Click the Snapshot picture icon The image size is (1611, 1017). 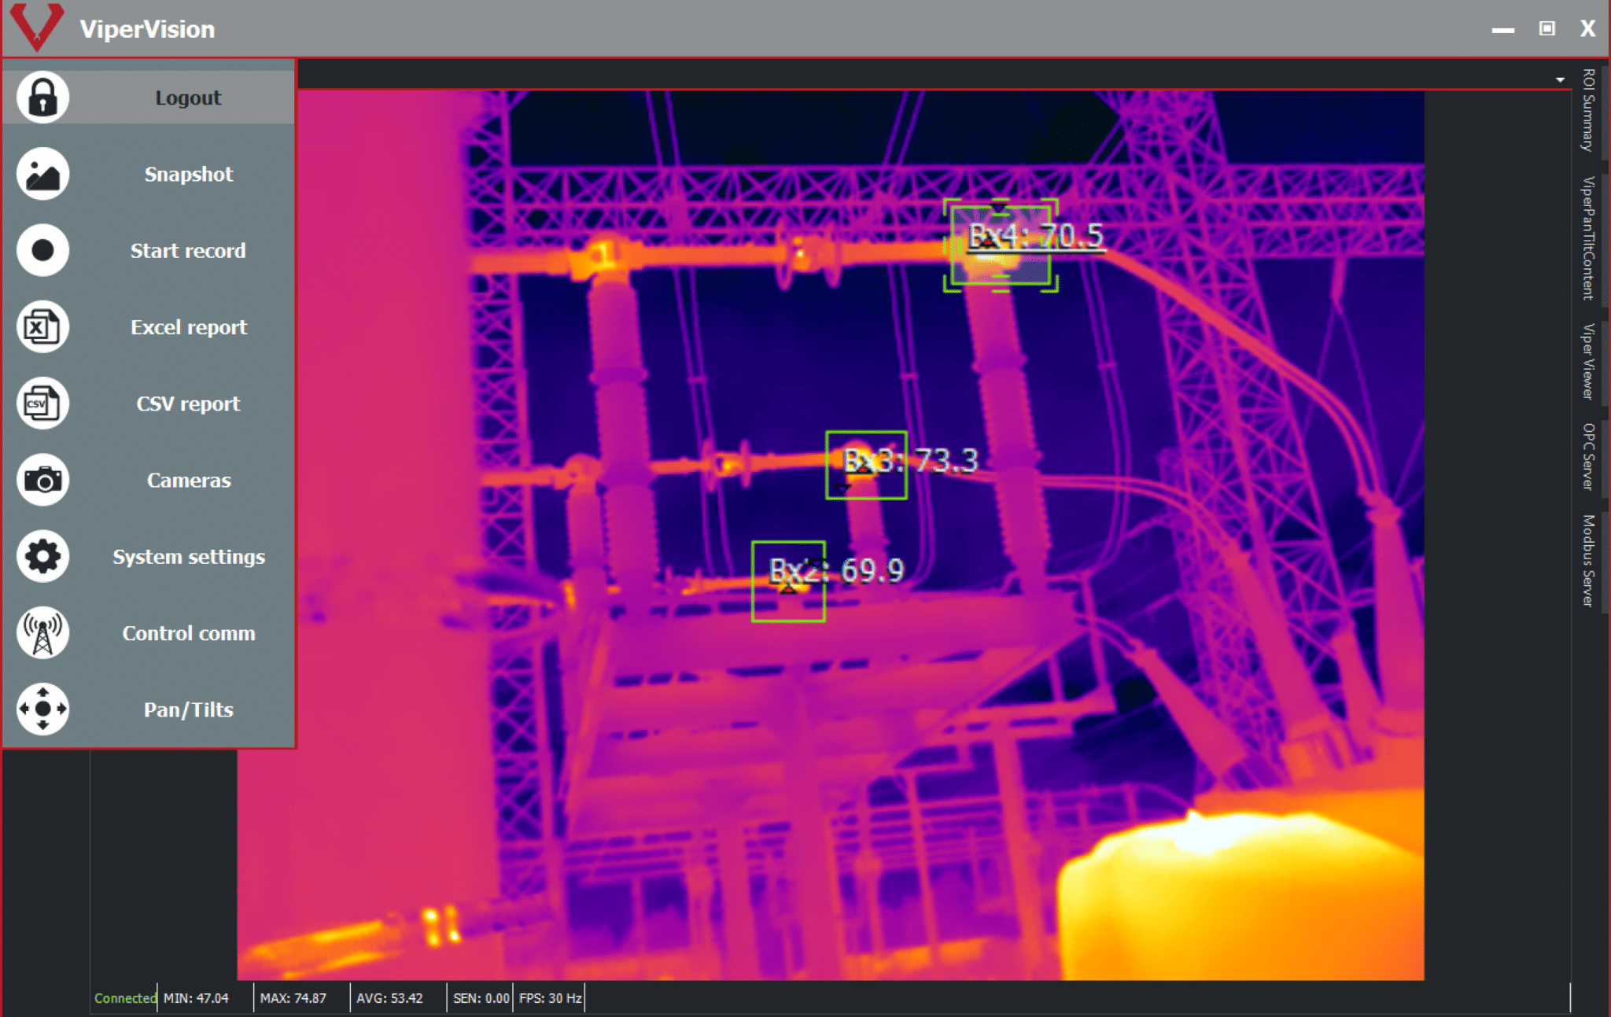[x=43, y=174]
